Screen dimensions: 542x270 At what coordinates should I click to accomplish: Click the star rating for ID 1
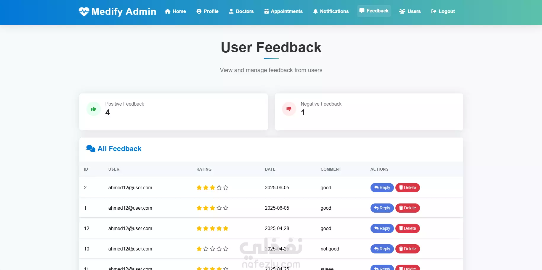[x=212, y=208]
